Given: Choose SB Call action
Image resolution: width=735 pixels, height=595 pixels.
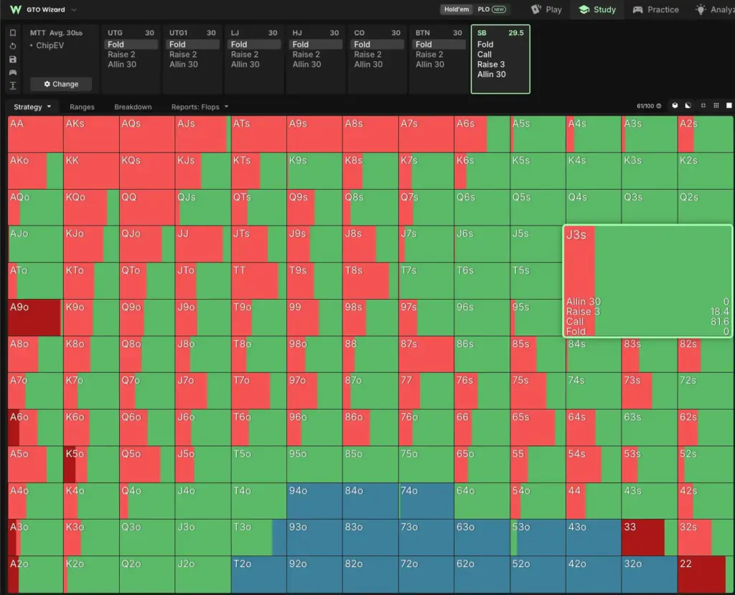Looking at the screenshot, I should point(484,55).
